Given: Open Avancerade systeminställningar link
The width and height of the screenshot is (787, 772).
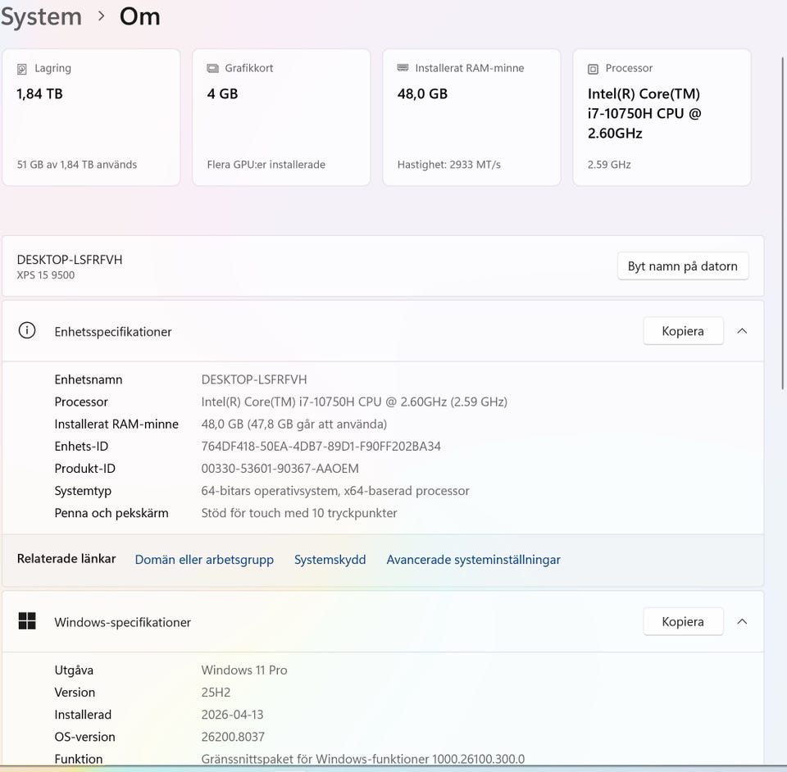Looking at the screenshot, I should click(x=473, y=560).
